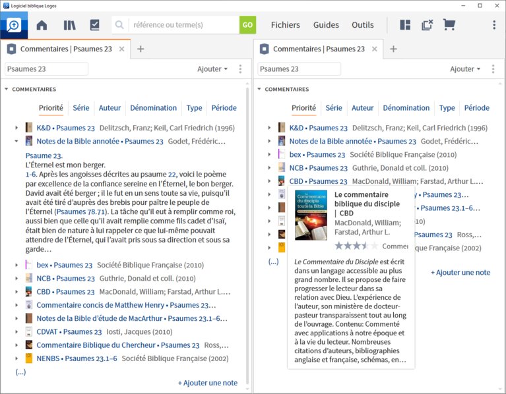Open left panel options kebab menu
Image resolution: width=506 pixels, height=394 pixels.
[x=240, y=69]
